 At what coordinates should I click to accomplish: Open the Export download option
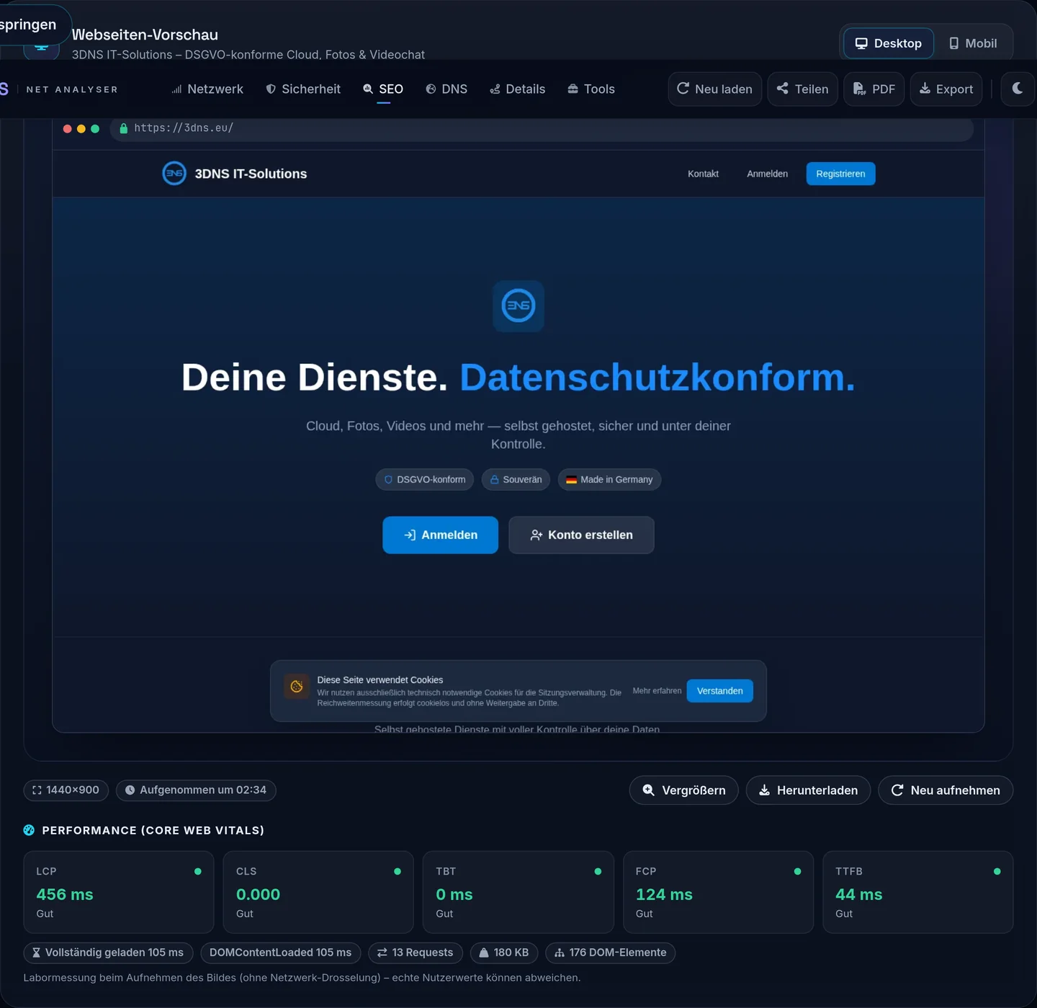(946, 89)
